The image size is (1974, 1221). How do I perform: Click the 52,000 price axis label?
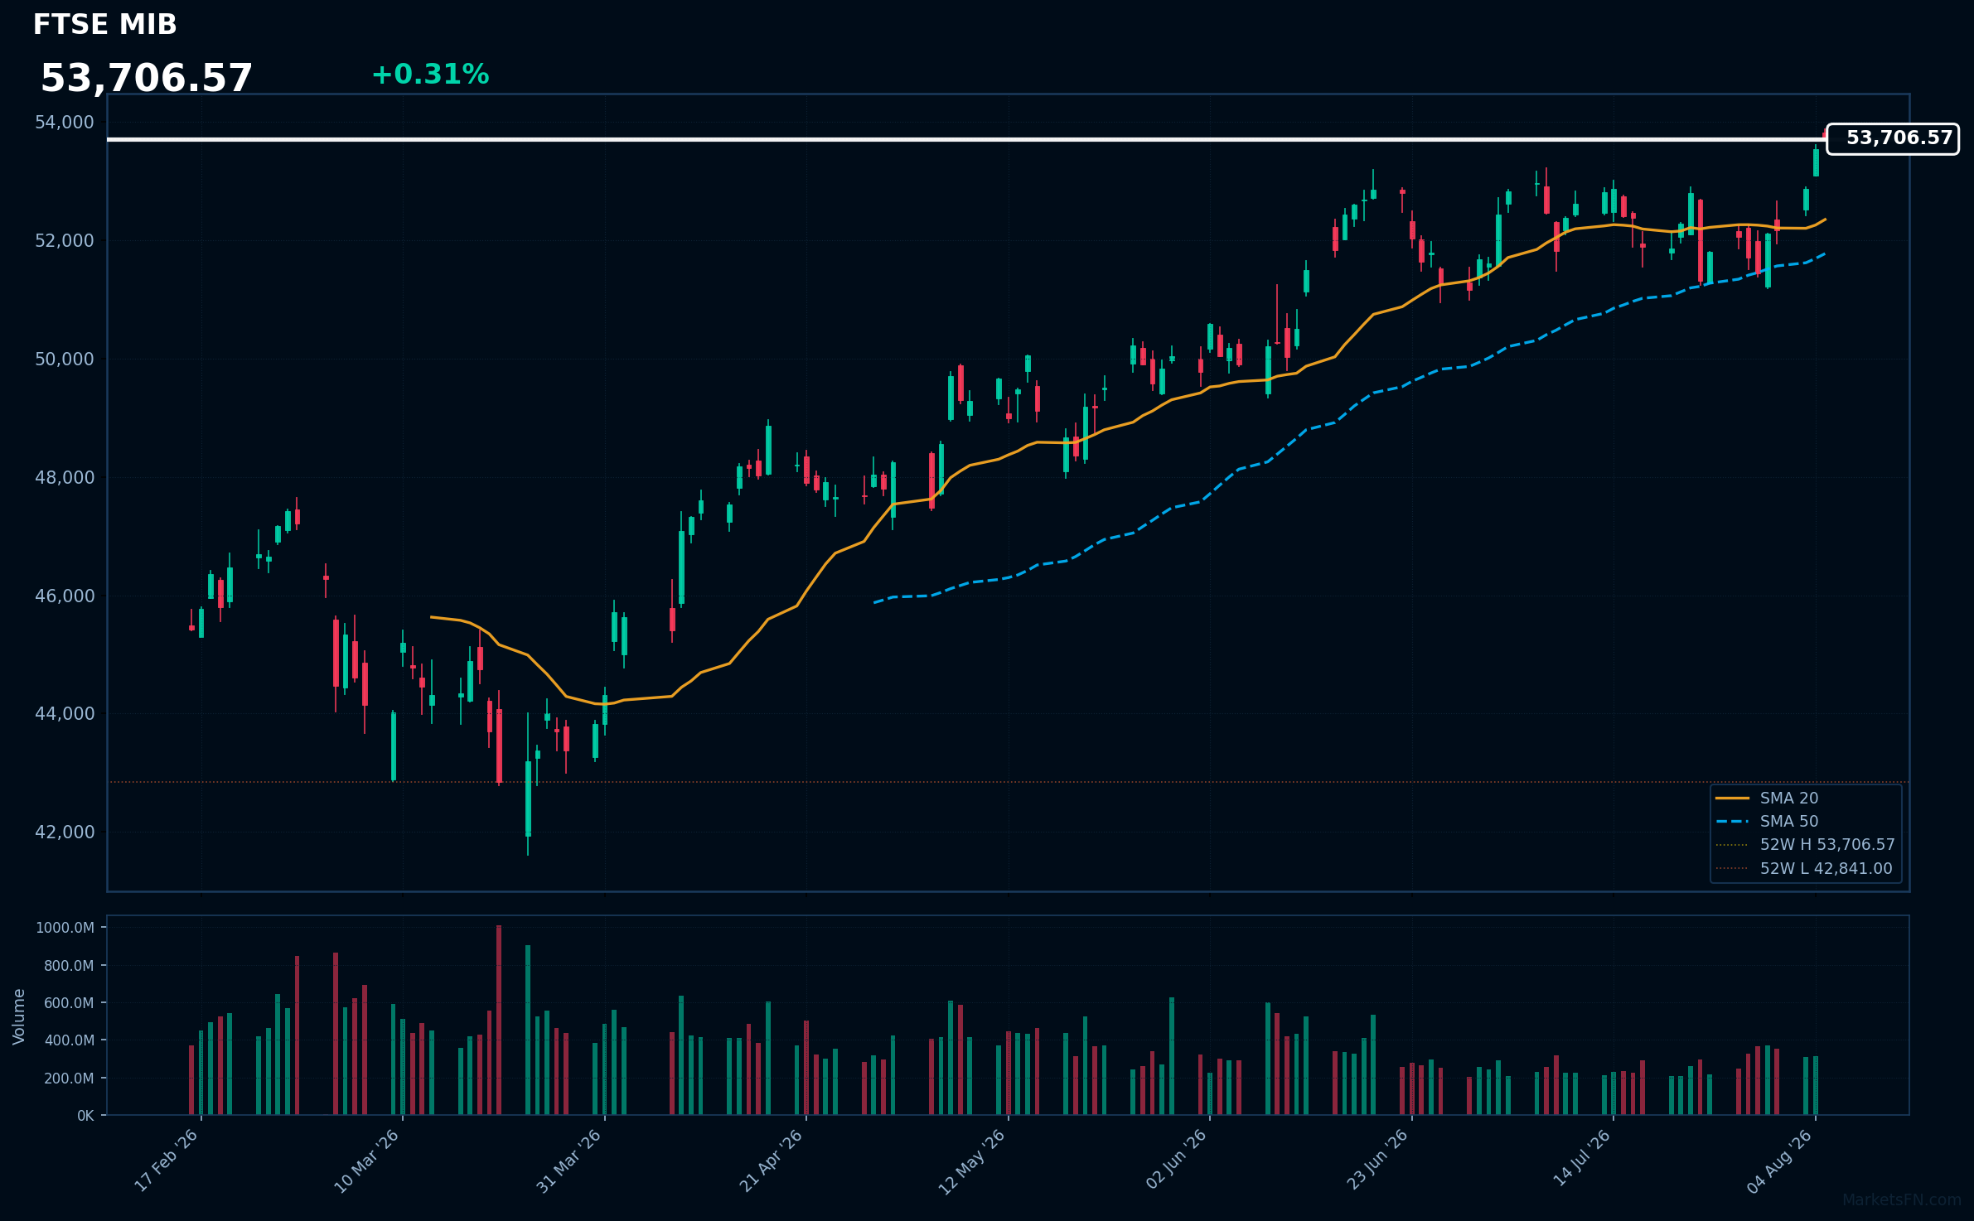pos(65,241)
